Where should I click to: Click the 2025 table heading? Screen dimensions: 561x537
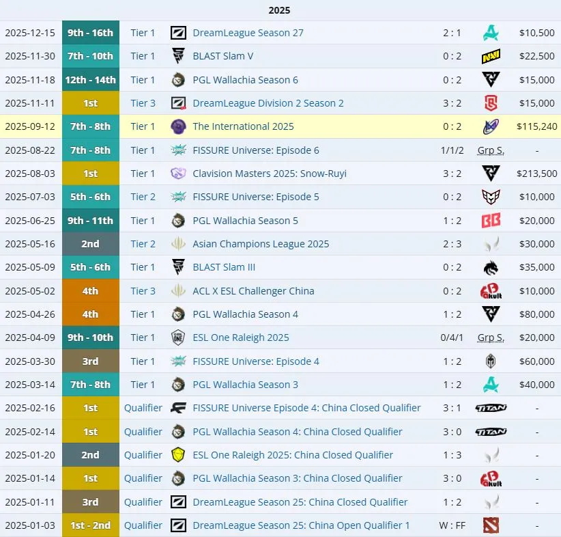pyautogui.click(x=279, y=10)
